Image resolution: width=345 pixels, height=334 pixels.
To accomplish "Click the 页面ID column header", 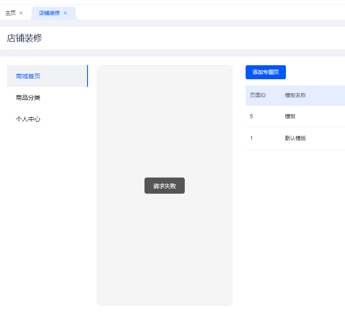I will tap(257, 95).
